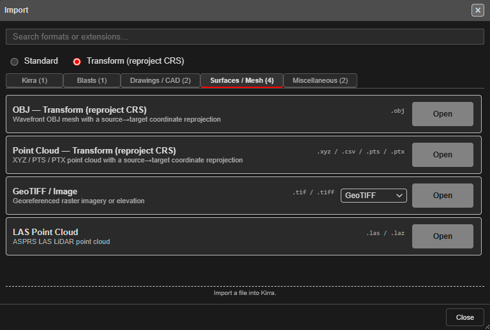Focus the Search formats or extensions field
Screen dimensions: 490x330
click(245, 36)
